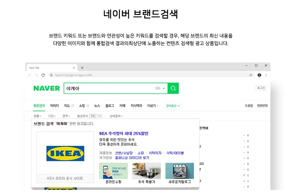This screenshot has width=292, height=194.
Task: Maximize the browser window
Action: 256,65
